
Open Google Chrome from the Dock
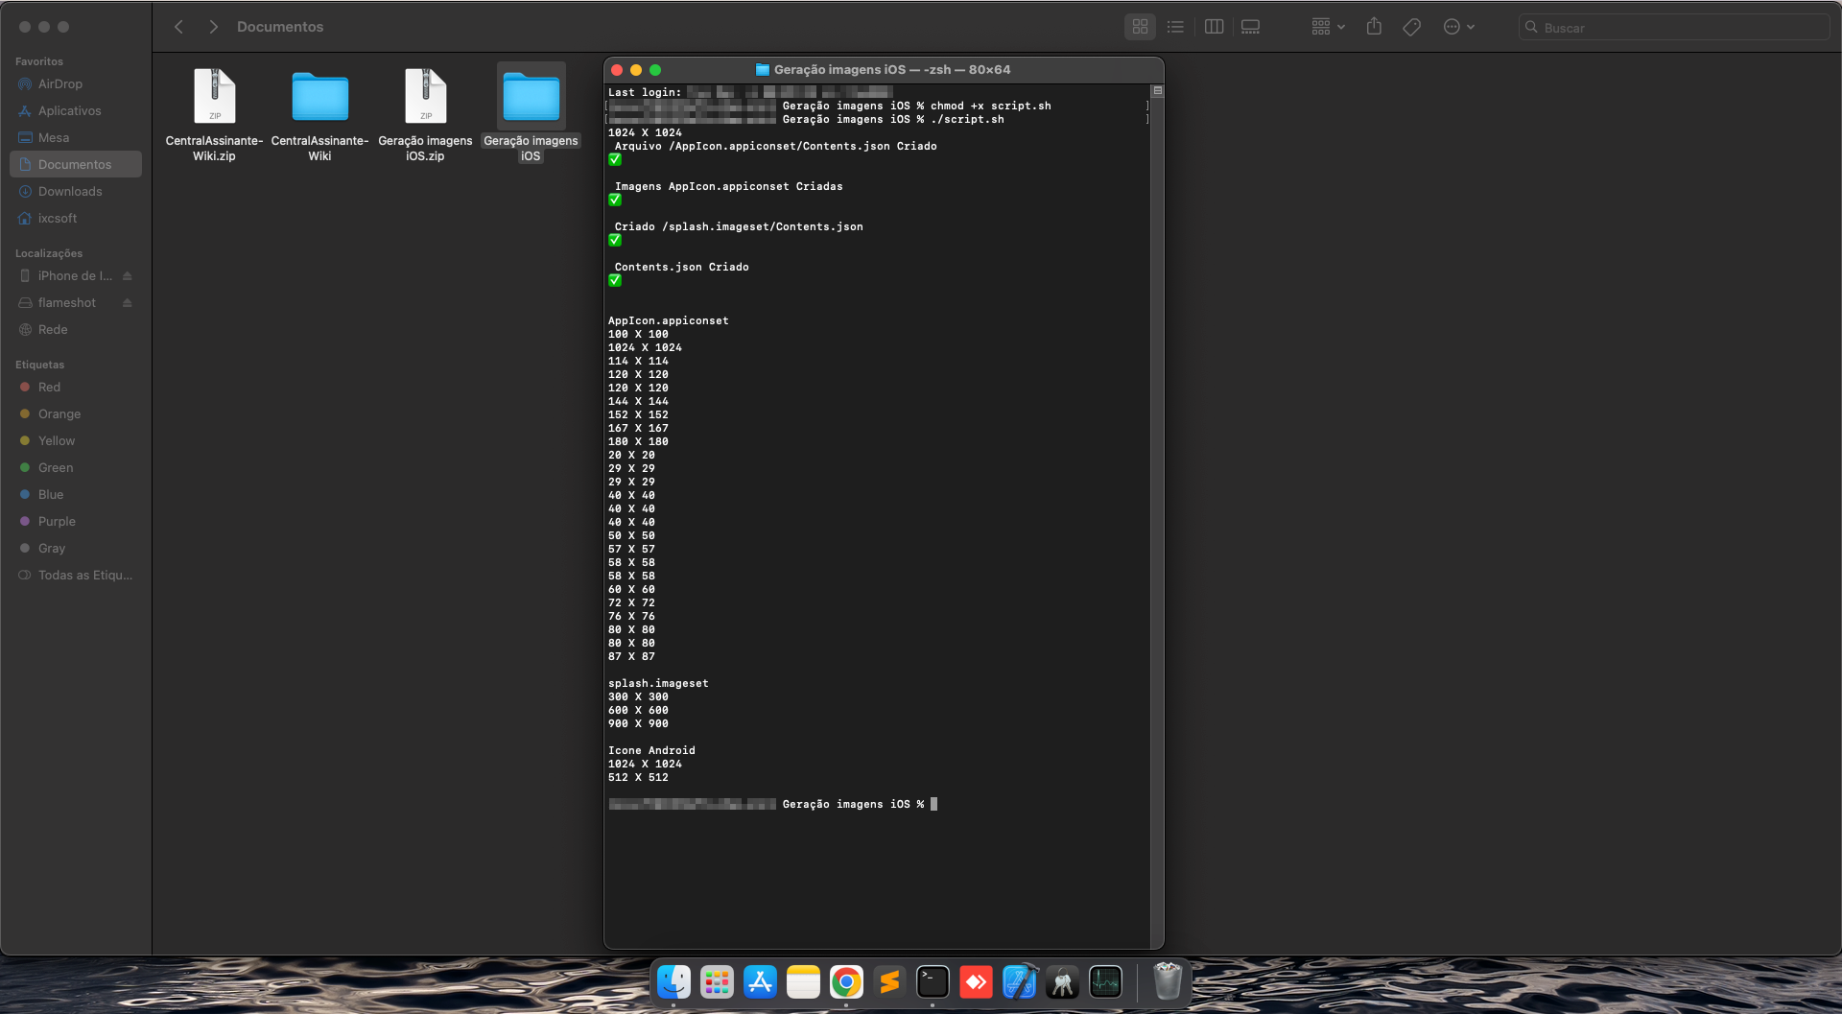pyautogui.click(x=846, y=982)
